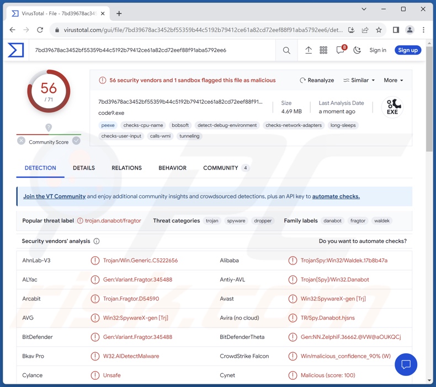This screenshot has height=387, width=436.
Task: Select the calls-wmi tag
Action: pos(160,136)
